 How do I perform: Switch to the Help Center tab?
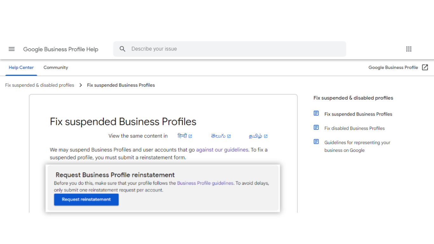click(21, 67)
